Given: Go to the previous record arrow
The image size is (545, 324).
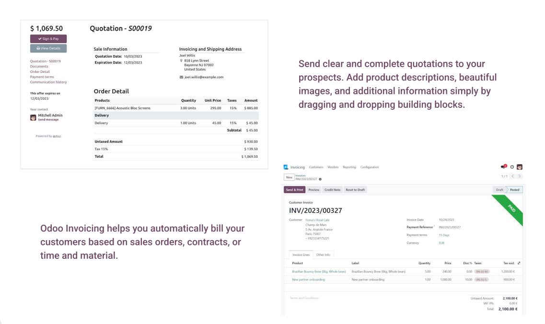Looking at the screenshot, I should pyautogui.click(x=513, y=176).
